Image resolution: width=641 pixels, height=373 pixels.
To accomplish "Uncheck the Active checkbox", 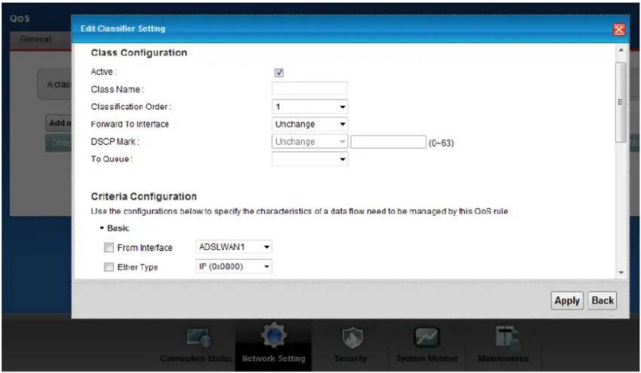I will (279, 72).
